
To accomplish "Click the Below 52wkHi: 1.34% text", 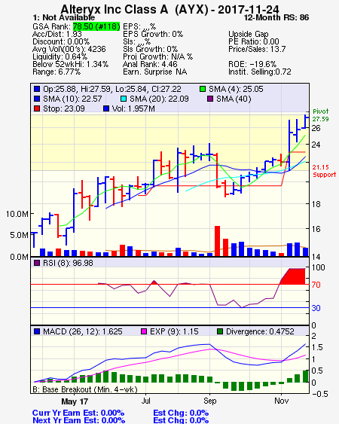I will pos(70,64).
